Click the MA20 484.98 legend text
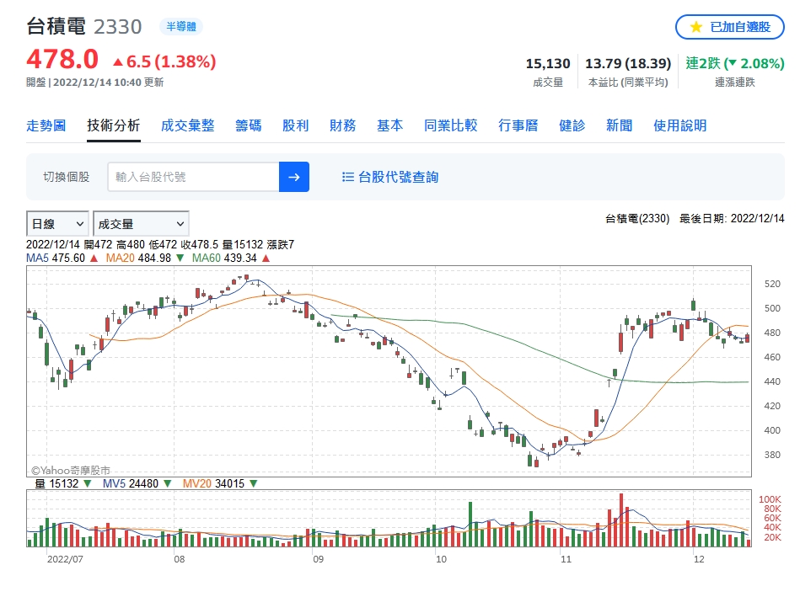 pyautogui.click(x=138, y=259)
